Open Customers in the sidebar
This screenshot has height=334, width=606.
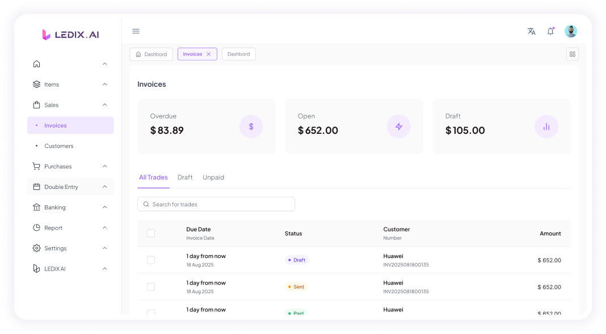[59, 146]
